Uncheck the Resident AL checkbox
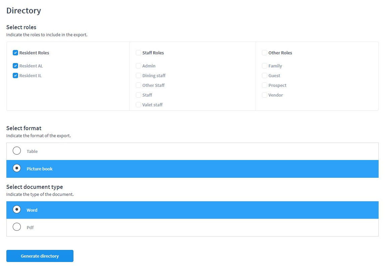Viewport: 385px width, 266px height. pos(15,66)
